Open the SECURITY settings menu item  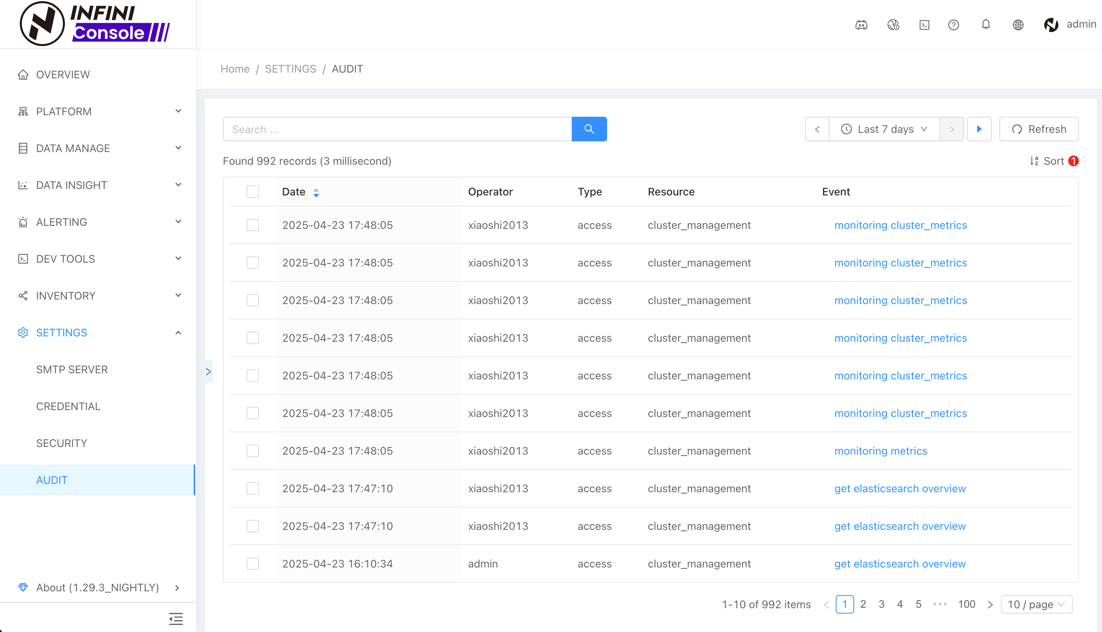click(x=61, y=443)
